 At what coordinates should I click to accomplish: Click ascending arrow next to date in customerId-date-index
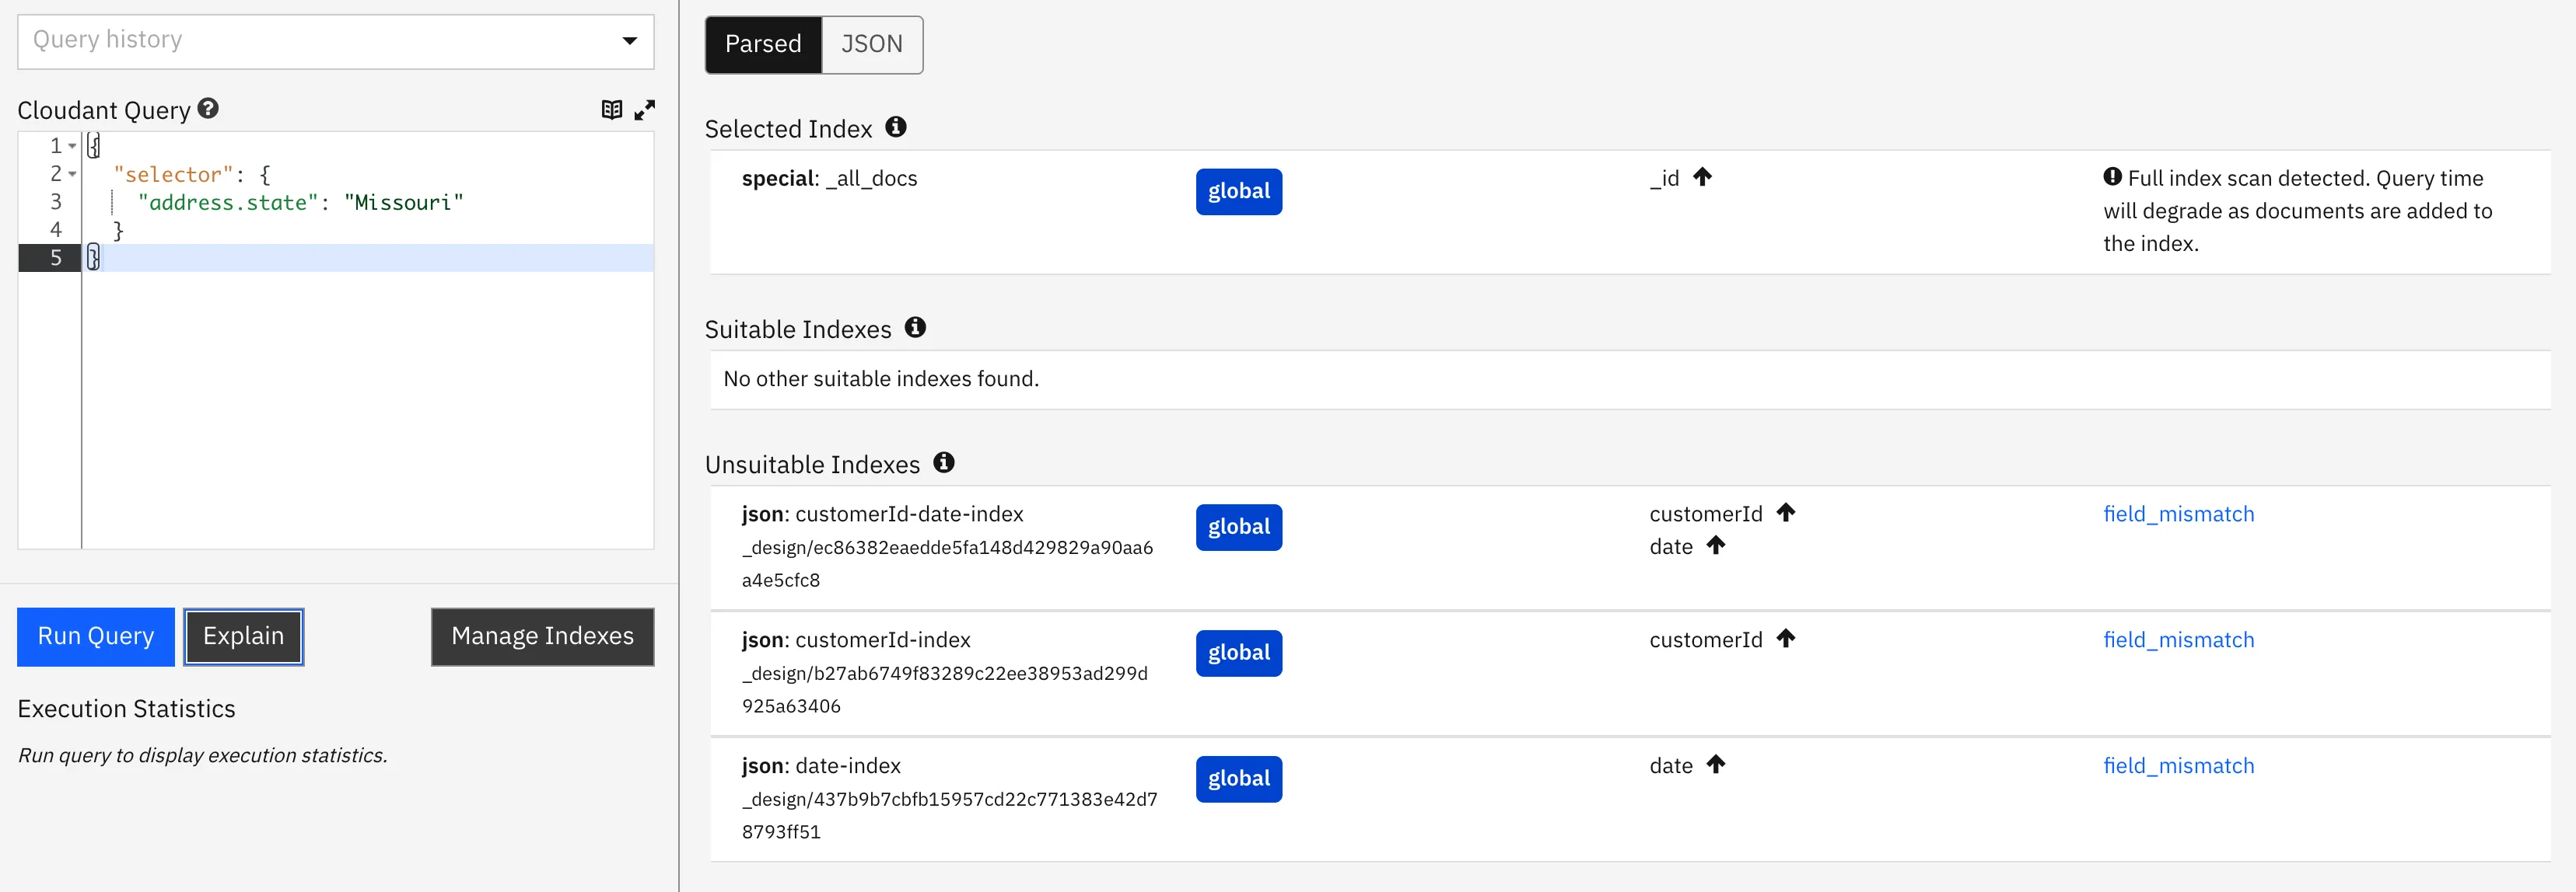pos(1716,545)
